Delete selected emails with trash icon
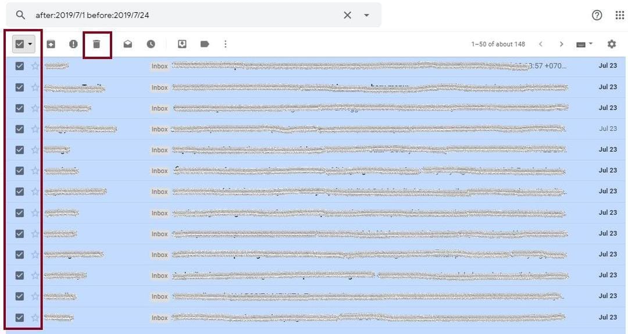628x334 pixels. tap(97, 44)
